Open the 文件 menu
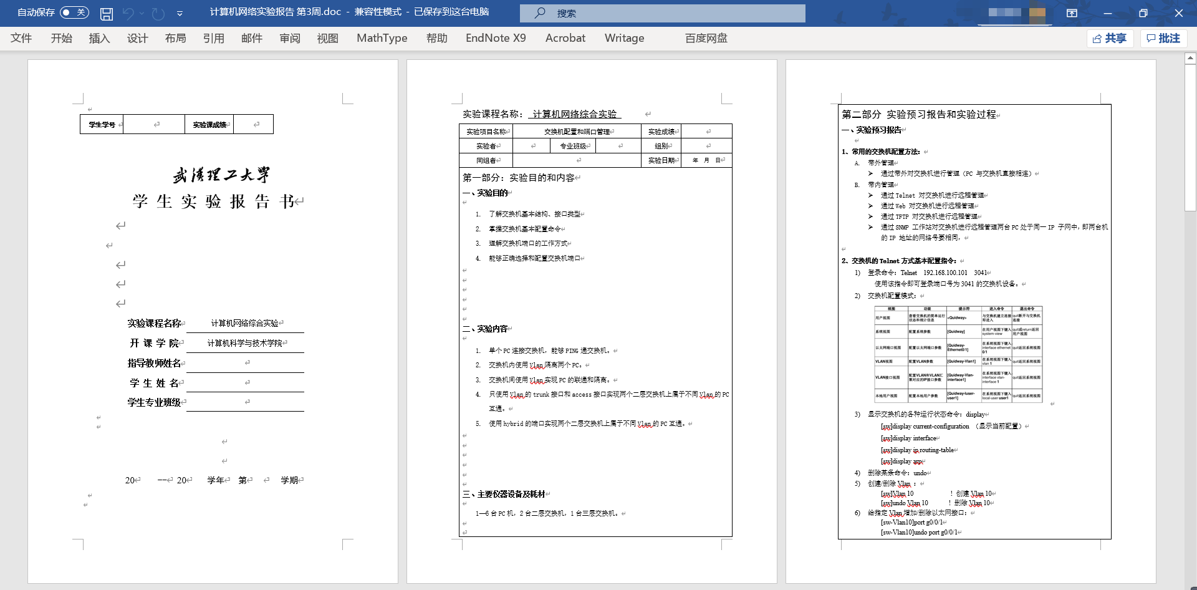Image resolution: width=1197 pixels, height=590 pixels. (x=21, y=38)
